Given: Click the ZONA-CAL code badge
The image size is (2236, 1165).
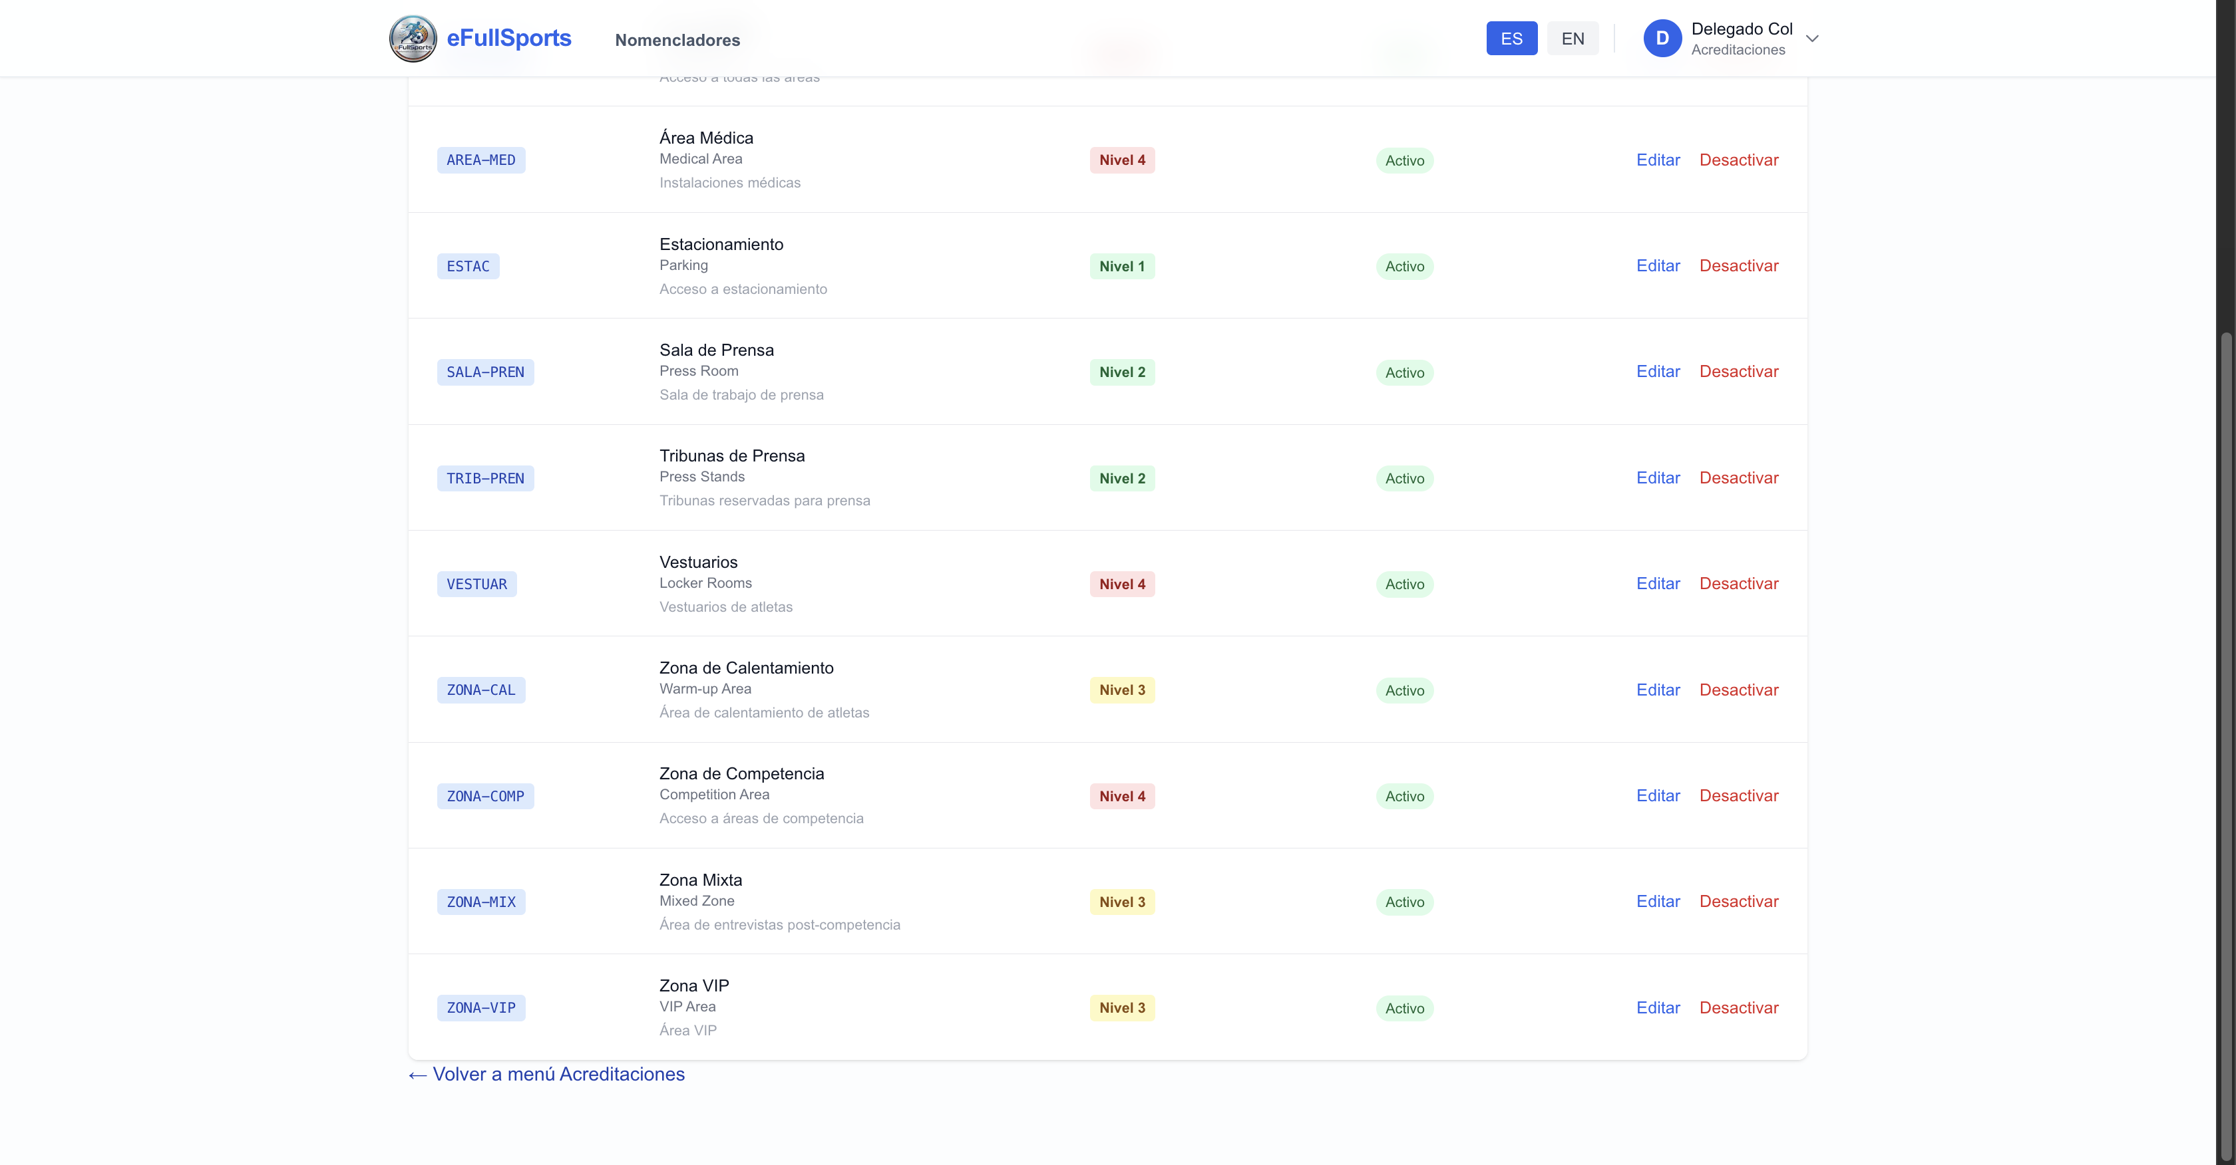Looking at the screenshot, I should (481, 690).
